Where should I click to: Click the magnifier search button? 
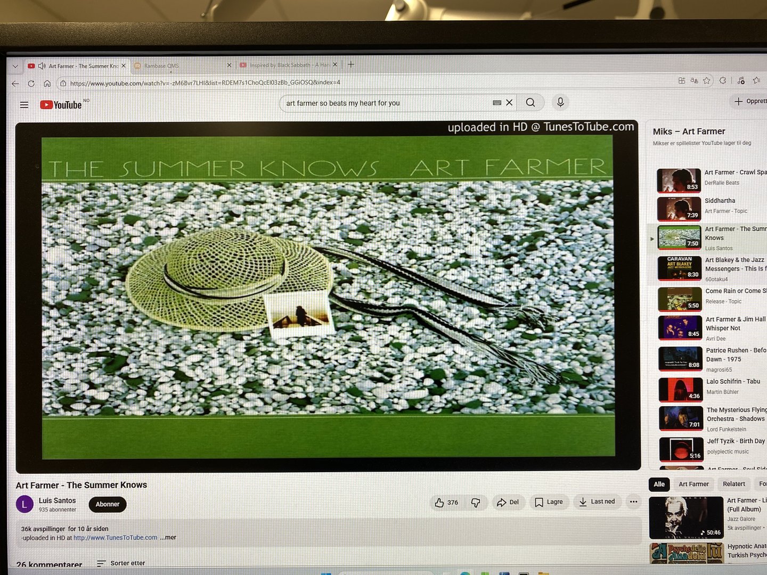pyautogui.click(x=531, y=103)
